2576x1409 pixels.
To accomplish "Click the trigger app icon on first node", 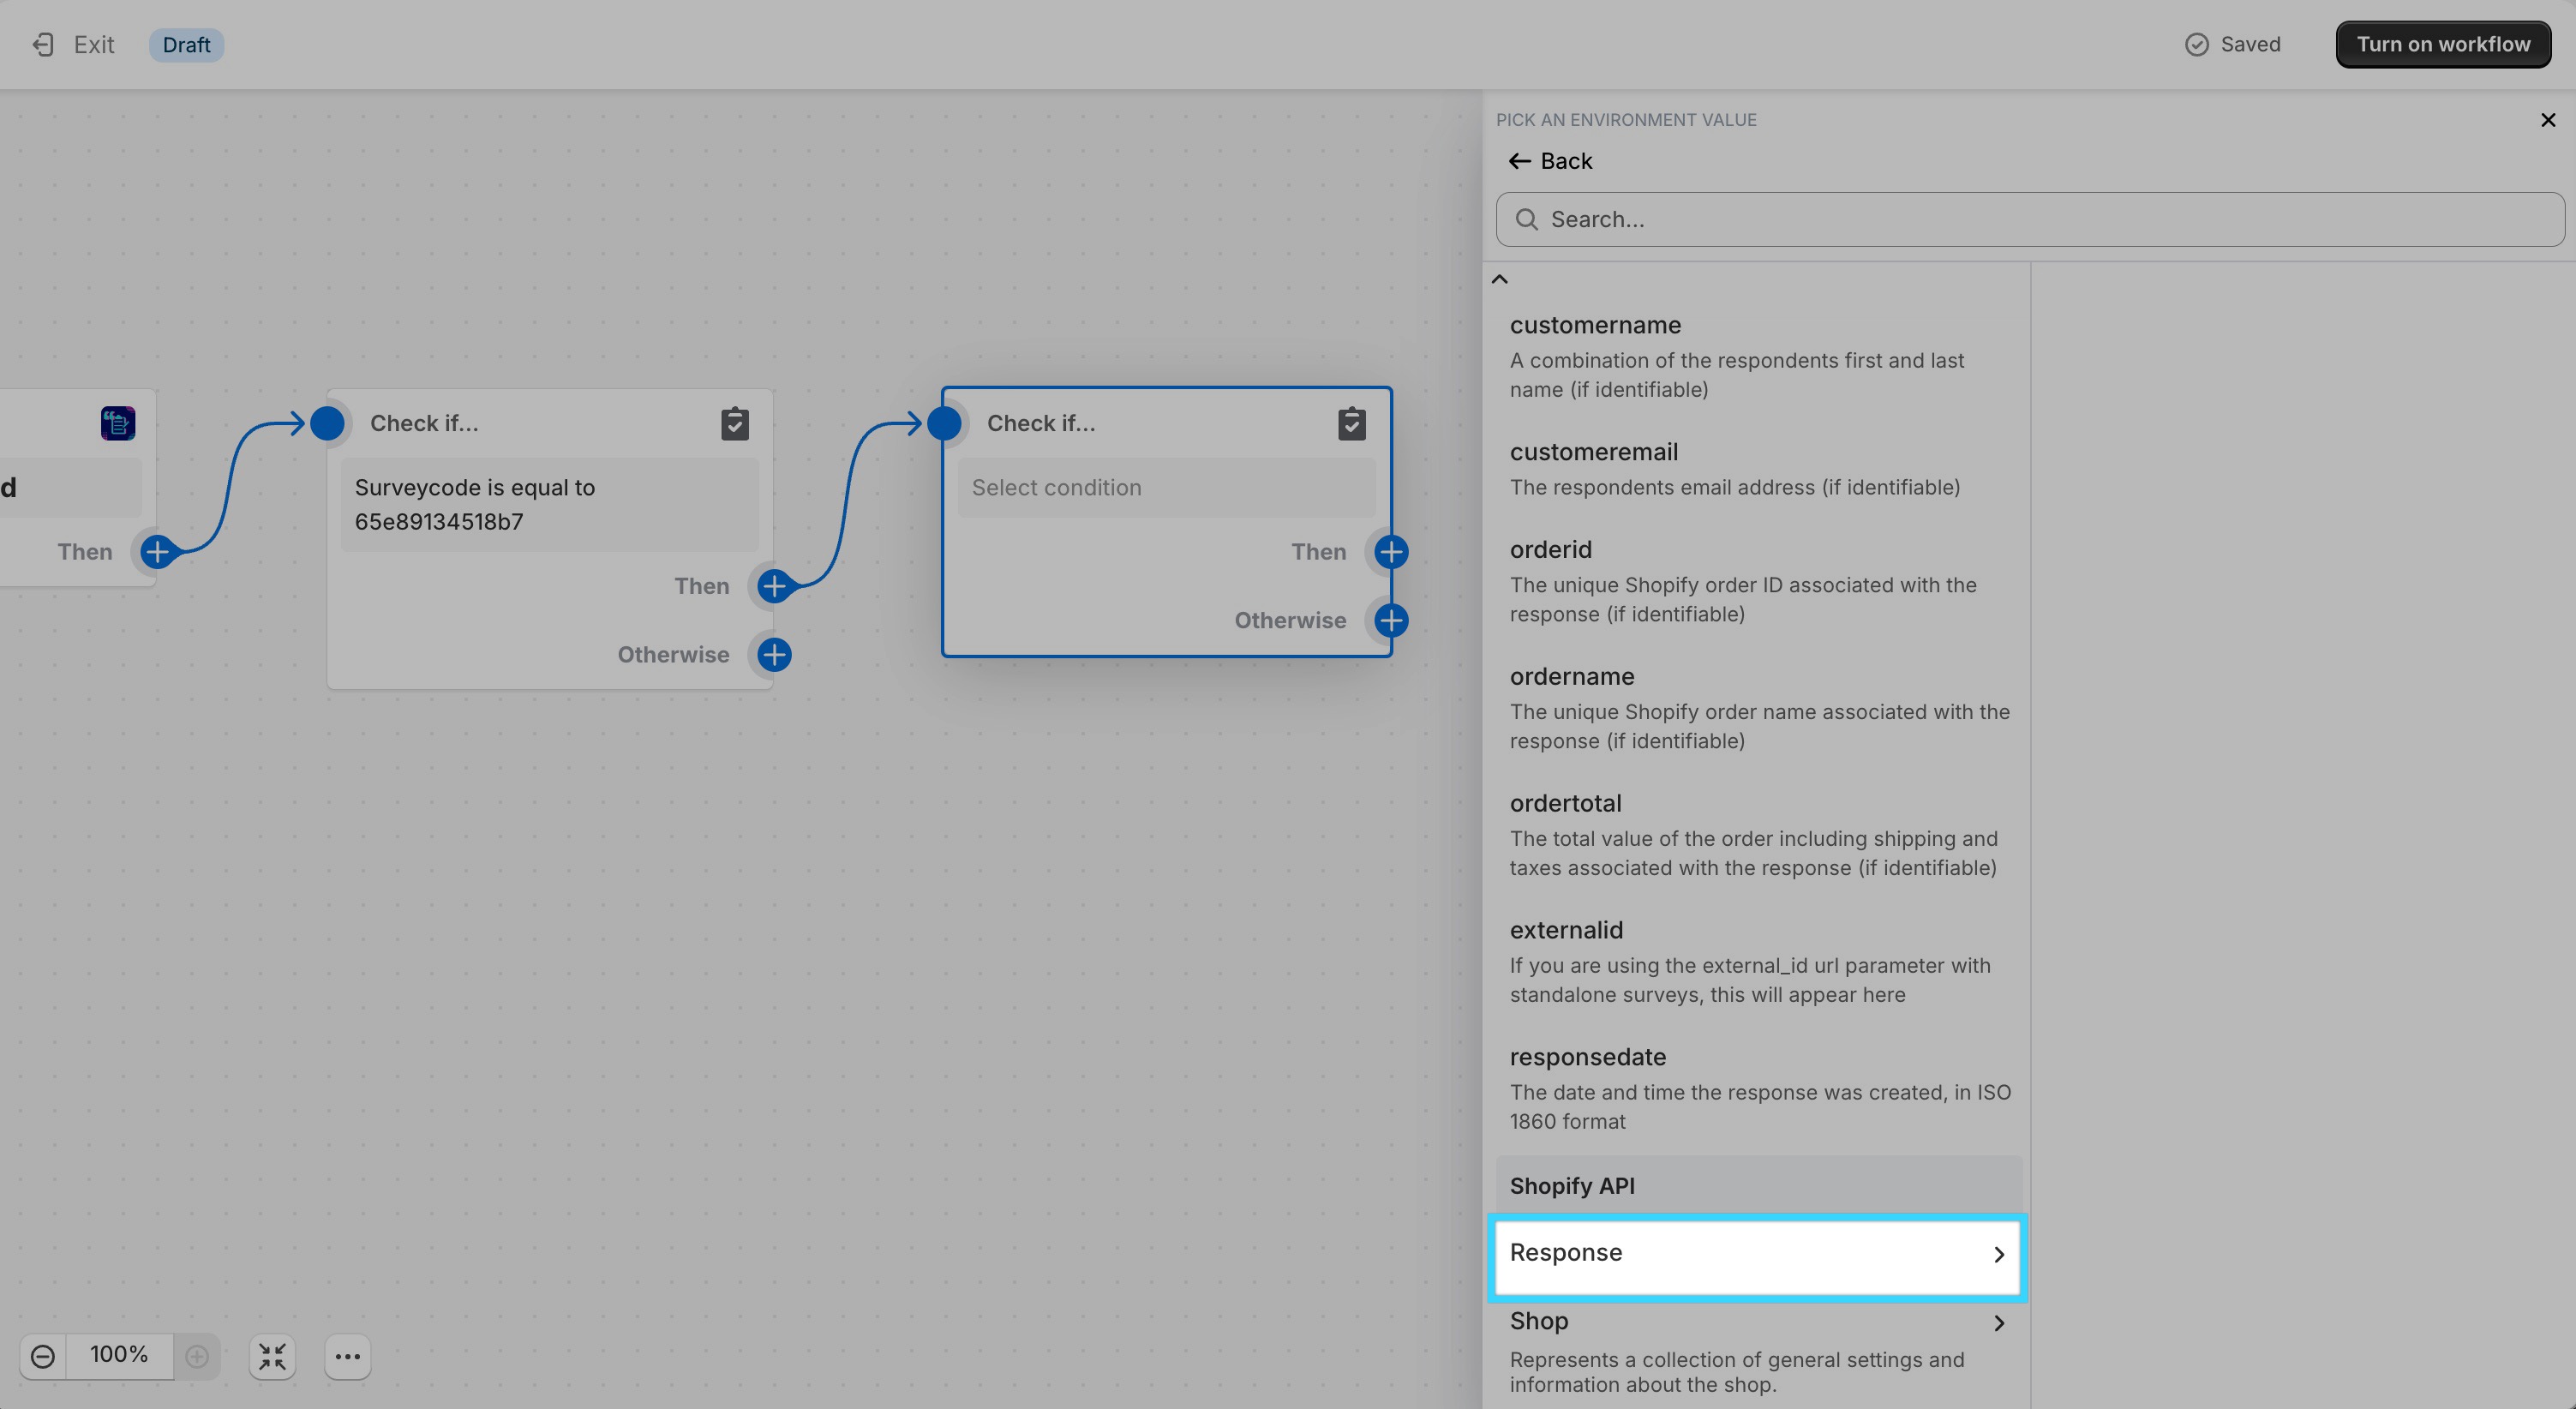I will pyautogui.click(x=118, y=423).
